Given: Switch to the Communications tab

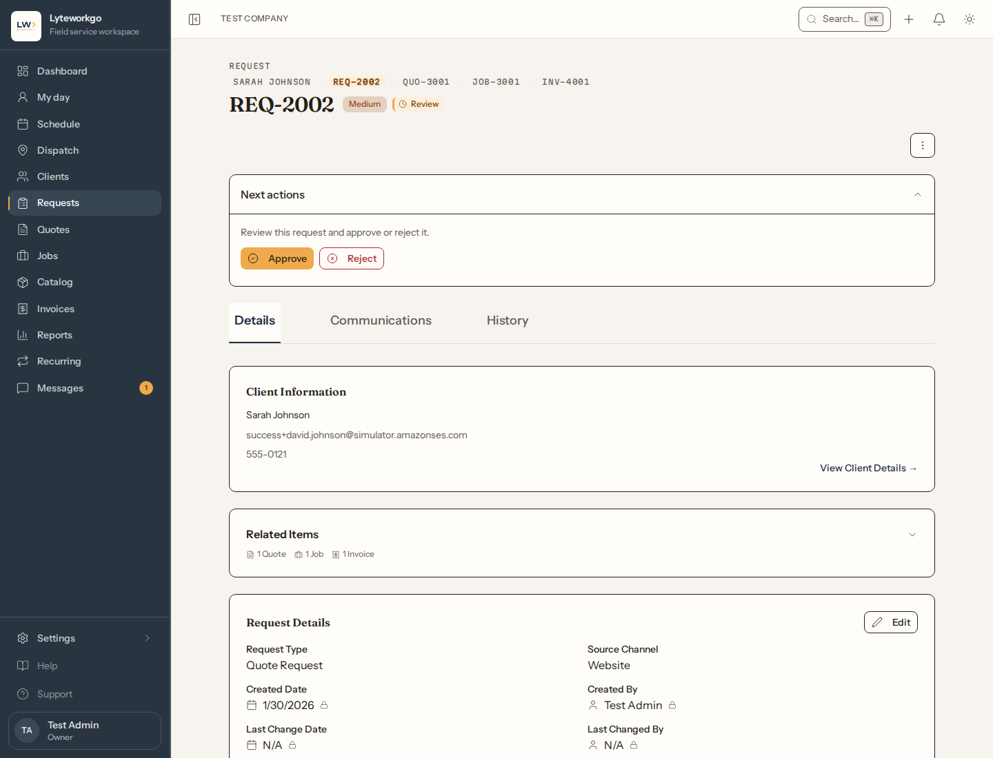Looking at the screenshot, I should point(381,320).
